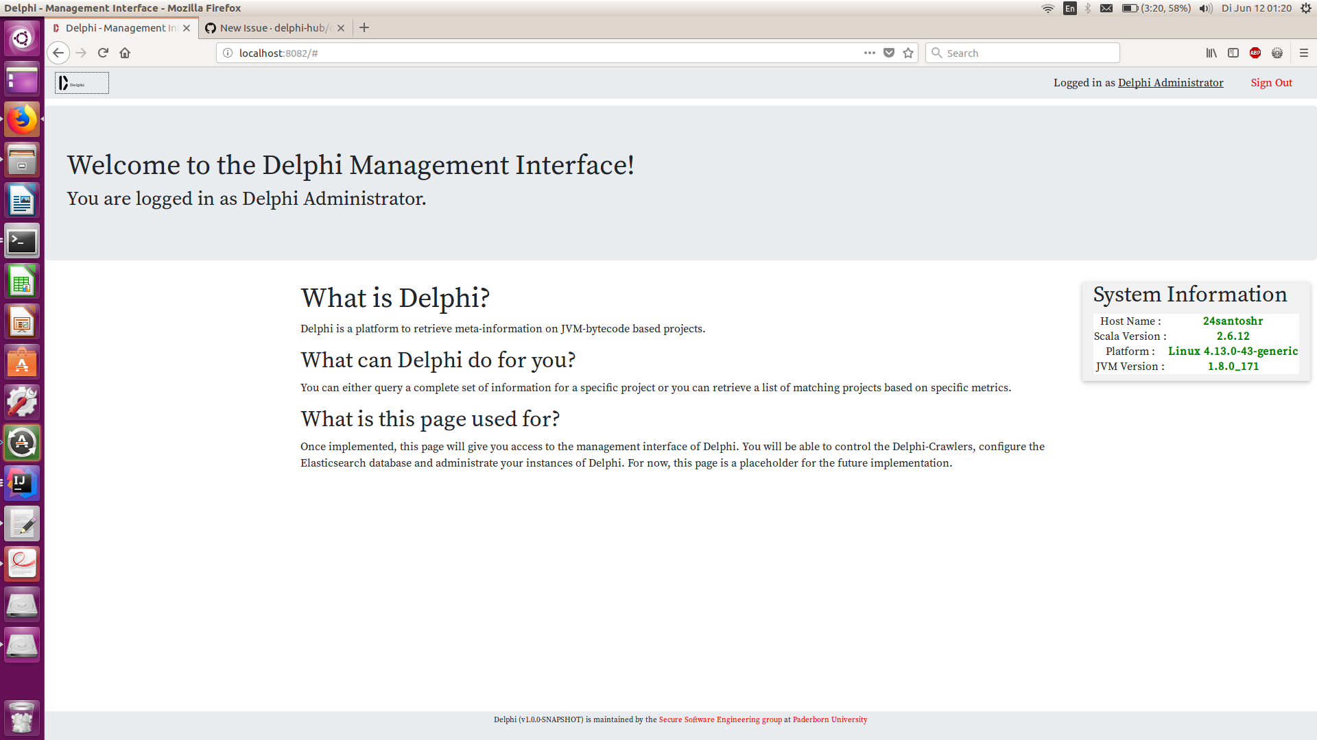Open the Terminal from the launcher
The width and height of the screenshot is (1317, 740).
click(21, 241)
